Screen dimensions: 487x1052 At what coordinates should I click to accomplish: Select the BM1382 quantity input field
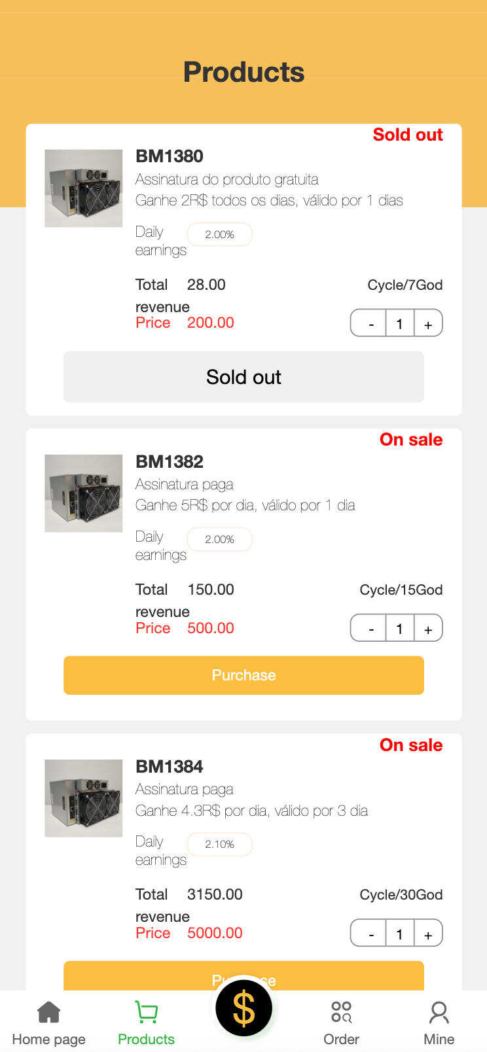point(399,629)
